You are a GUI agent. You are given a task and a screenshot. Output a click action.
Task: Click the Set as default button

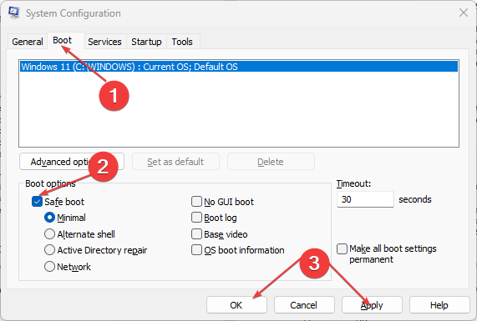tap(175, 162)
